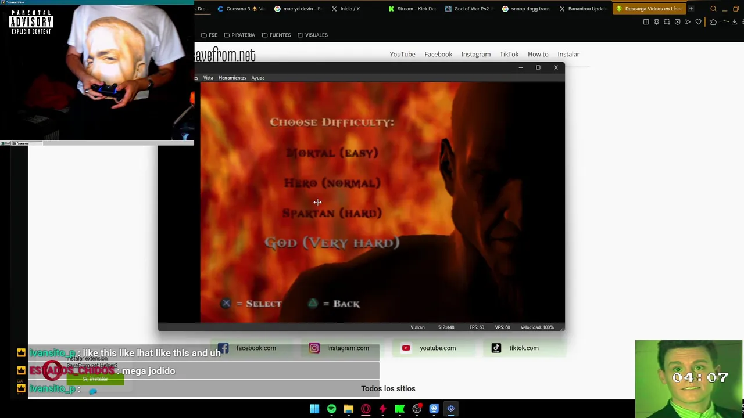744x418 pixels.
Task: Click the browser search magnifier icon
Action: point(713,9)
